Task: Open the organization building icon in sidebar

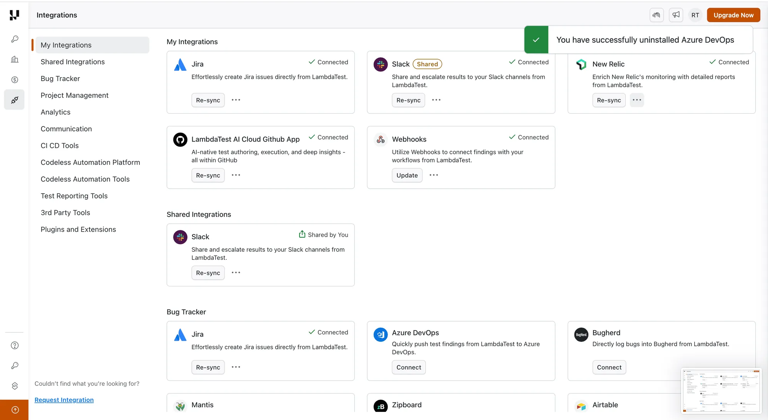Action: (x=15, y=59)
